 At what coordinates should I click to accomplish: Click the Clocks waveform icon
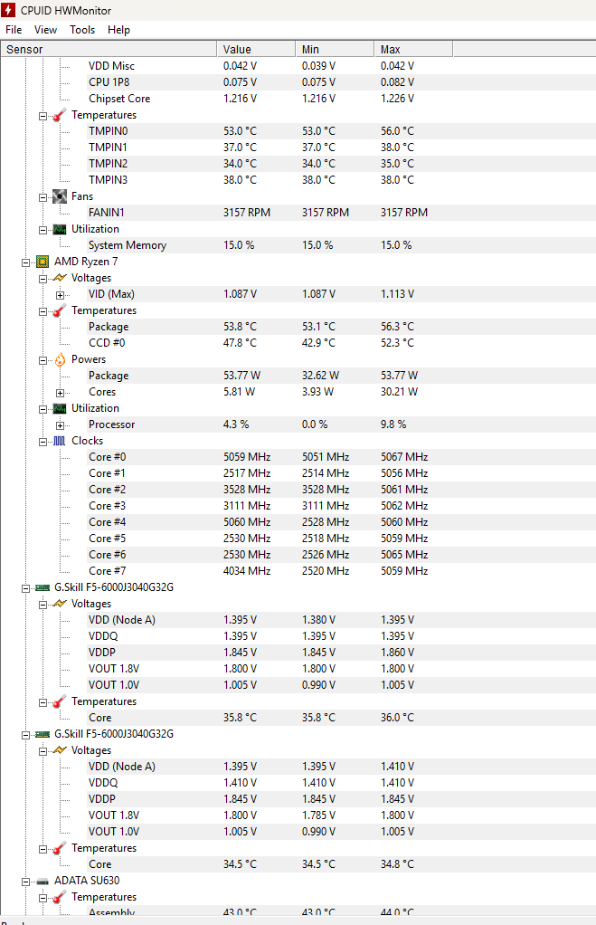click(x=59, y=441)
